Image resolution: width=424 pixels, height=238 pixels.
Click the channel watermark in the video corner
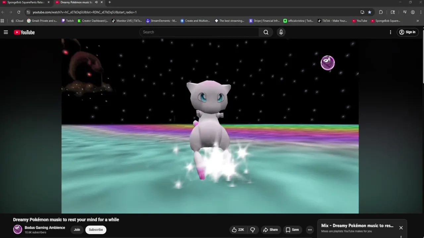[x=328, y=63]
